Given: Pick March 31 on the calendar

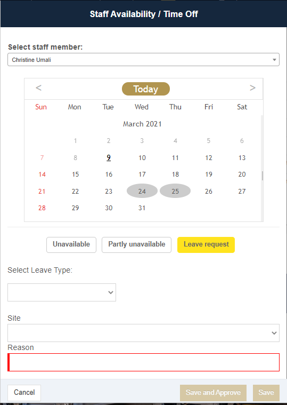Looking at the screenshot, I should coord(142,208).
